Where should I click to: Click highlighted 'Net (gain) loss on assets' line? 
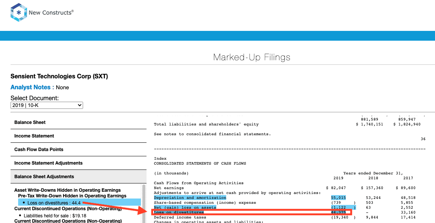pyautogui.click(x=185, y=207)
